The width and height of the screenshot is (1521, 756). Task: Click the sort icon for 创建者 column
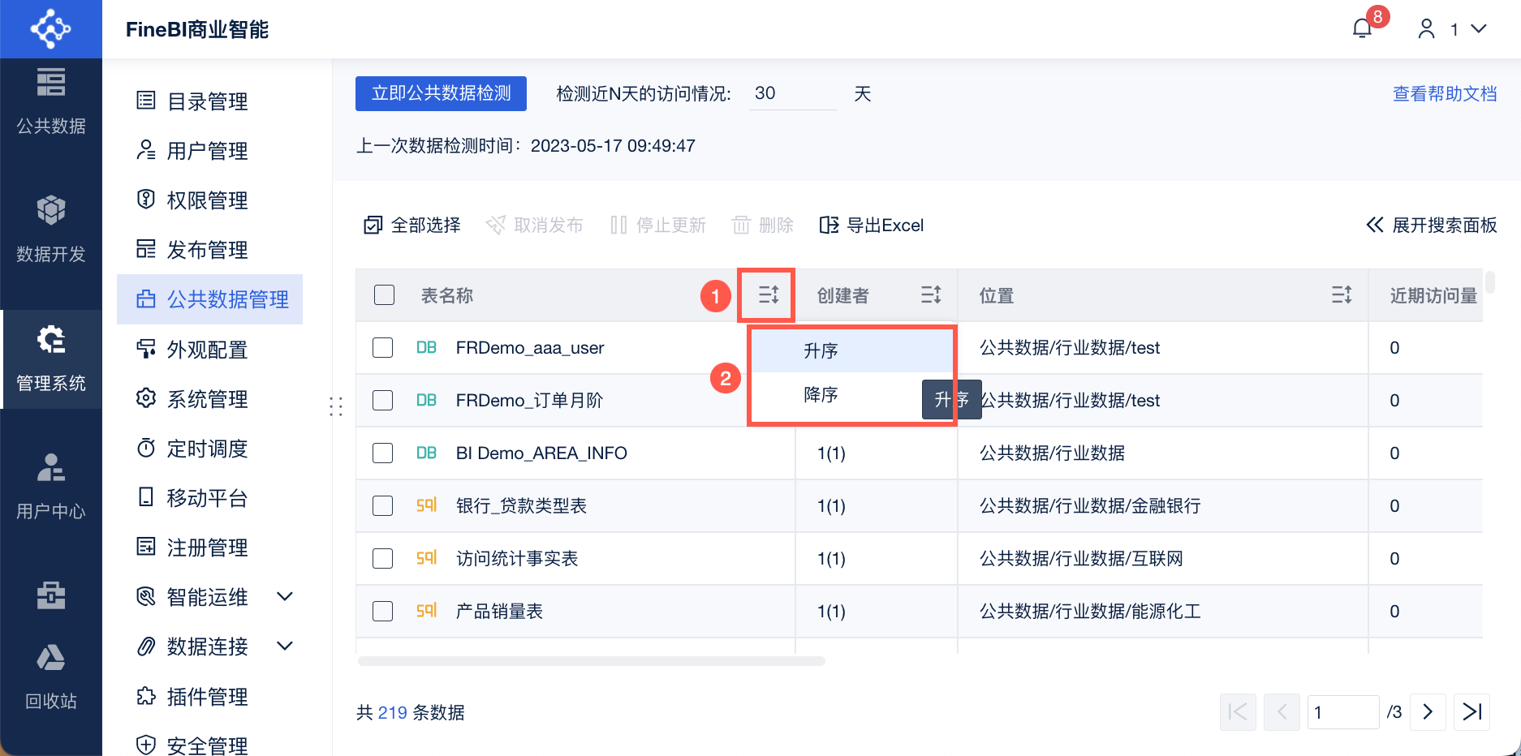pyautogui.click(x=931, y=295)
